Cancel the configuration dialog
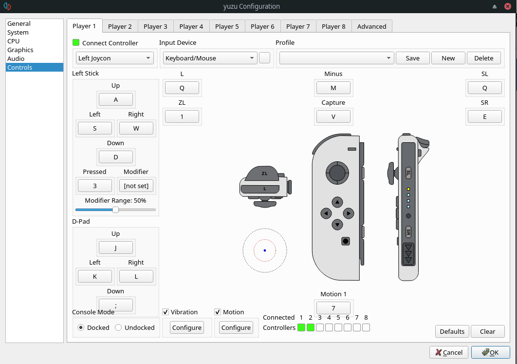The image size is (517, 364). [x=449, y=352]
